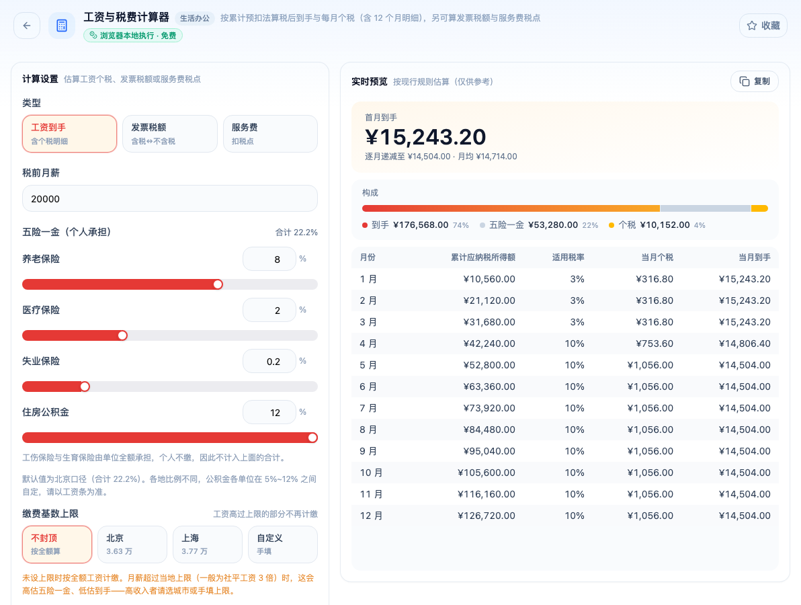
Task: Click the 11 月 row label
Action: click(x=371, y=494)
